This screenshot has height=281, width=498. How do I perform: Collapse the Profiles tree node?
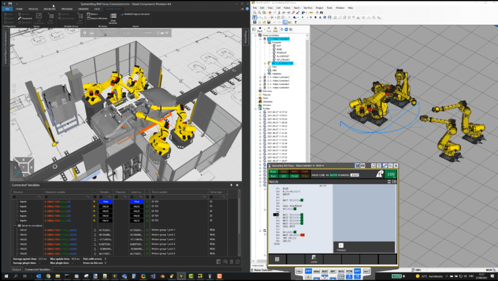[x=256, y=109]
